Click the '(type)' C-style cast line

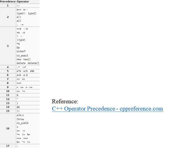21,40
